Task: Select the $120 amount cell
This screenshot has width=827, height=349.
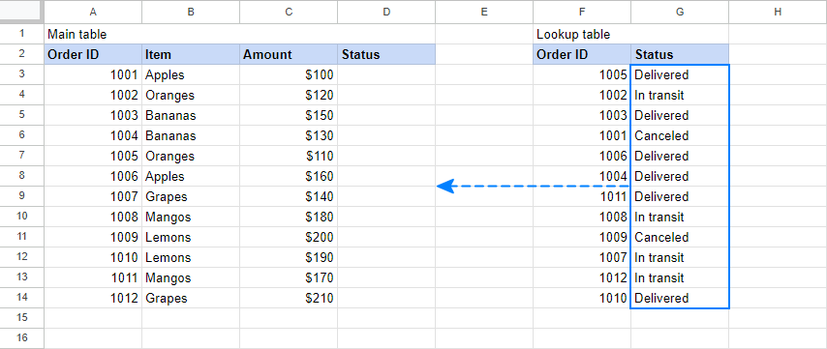Action: tap(289, 96)
